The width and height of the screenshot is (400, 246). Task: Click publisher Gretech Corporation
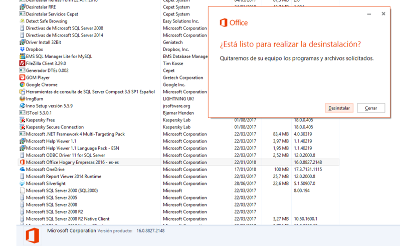click(183, 77)
